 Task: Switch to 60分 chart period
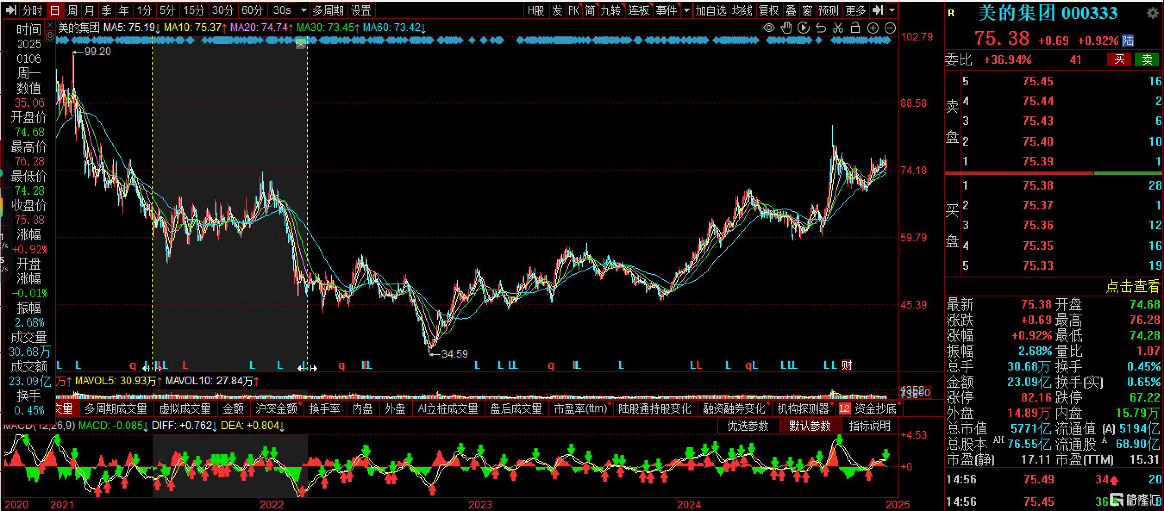tap(252, 10)
